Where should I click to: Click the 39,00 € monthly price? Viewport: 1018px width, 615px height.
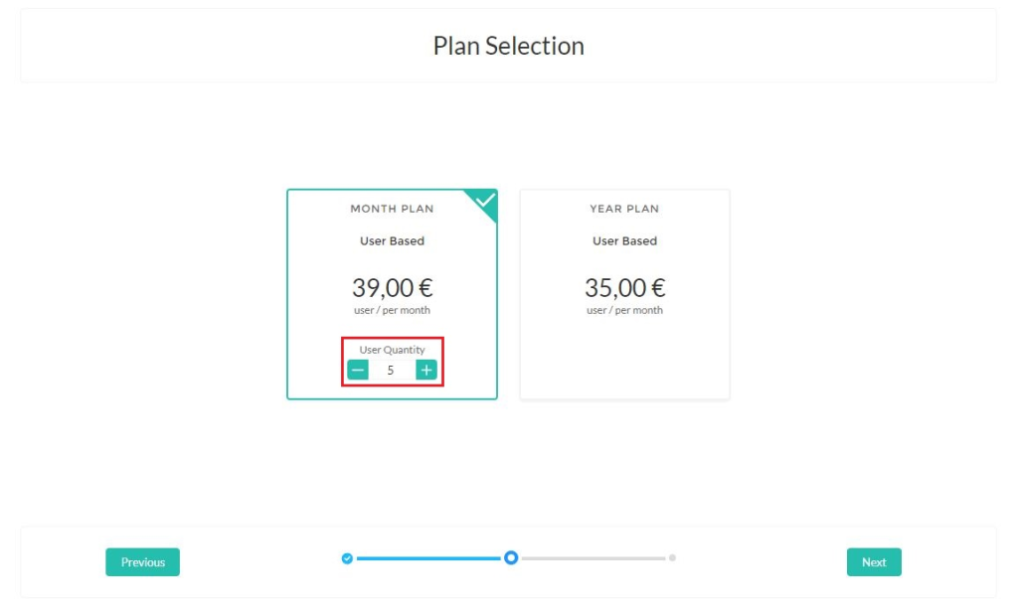tap(392, 288)
